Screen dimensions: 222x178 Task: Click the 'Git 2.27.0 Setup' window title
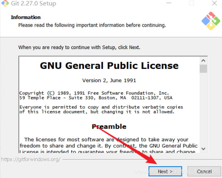click(33, 3)
